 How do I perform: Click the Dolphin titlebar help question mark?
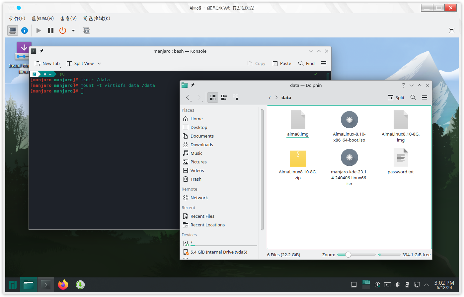click(404, 85)
